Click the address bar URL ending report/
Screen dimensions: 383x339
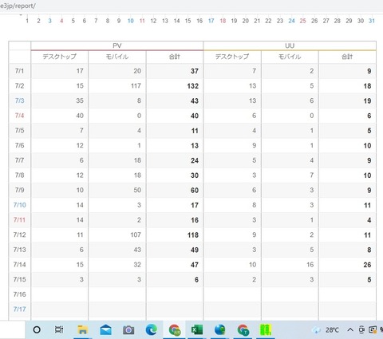(18, 6)
